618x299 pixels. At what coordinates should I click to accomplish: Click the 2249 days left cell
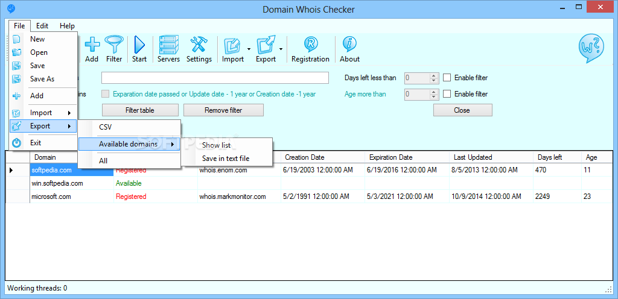pos(557,197)
